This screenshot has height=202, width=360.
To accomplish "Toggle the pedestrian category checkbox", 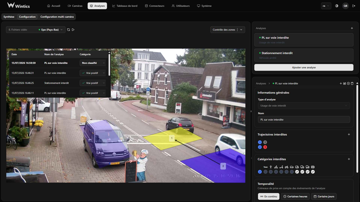I will (x=271, y=172).
